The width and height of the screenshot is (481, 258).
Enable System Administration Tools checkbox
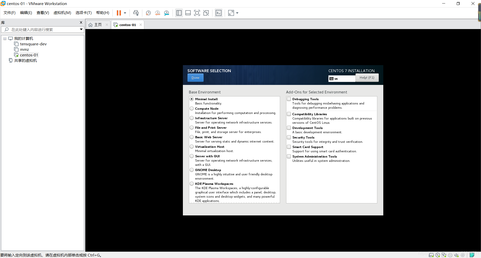pyautogui.click(x=289, y=156)
